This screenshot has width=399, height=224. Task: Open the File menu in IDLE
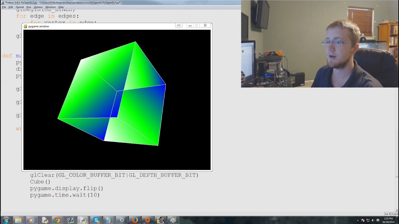pos(4,7)
